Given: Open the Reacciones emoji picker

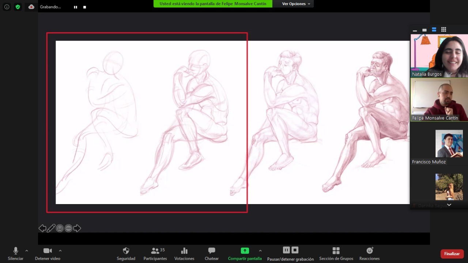Looking at the screenshot, I should coord(369,253).
